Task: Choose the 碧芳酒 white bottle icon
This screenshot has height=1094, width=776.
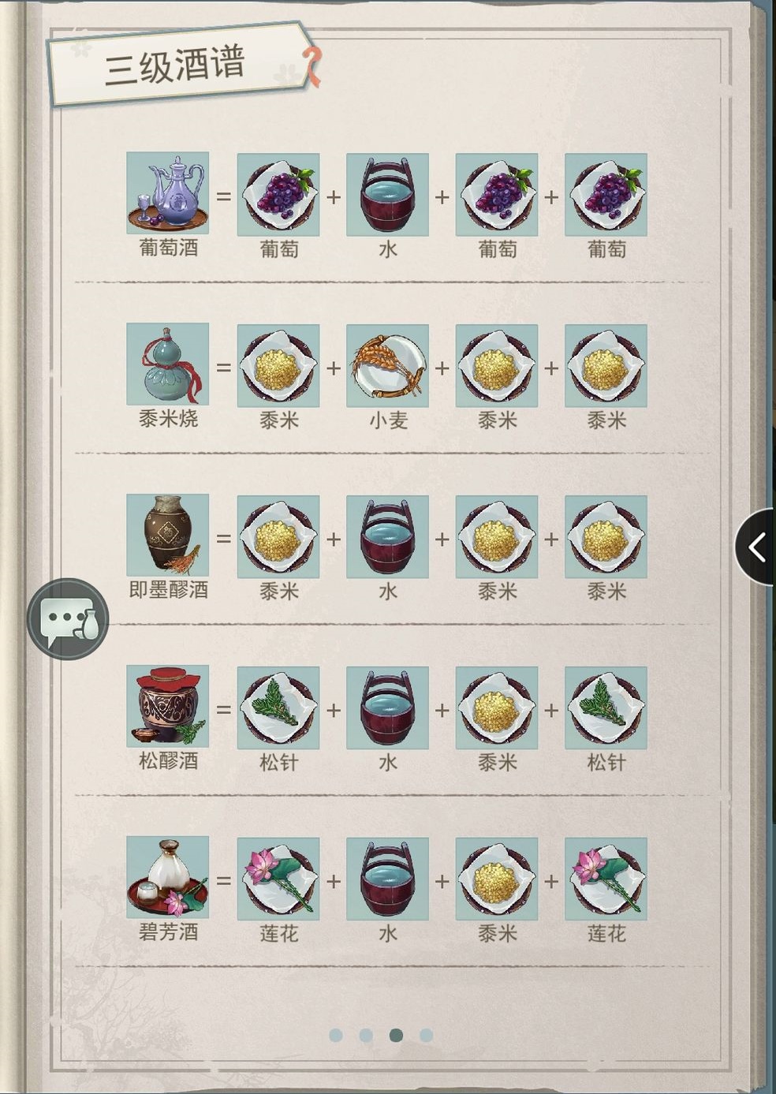Action: 167,878
